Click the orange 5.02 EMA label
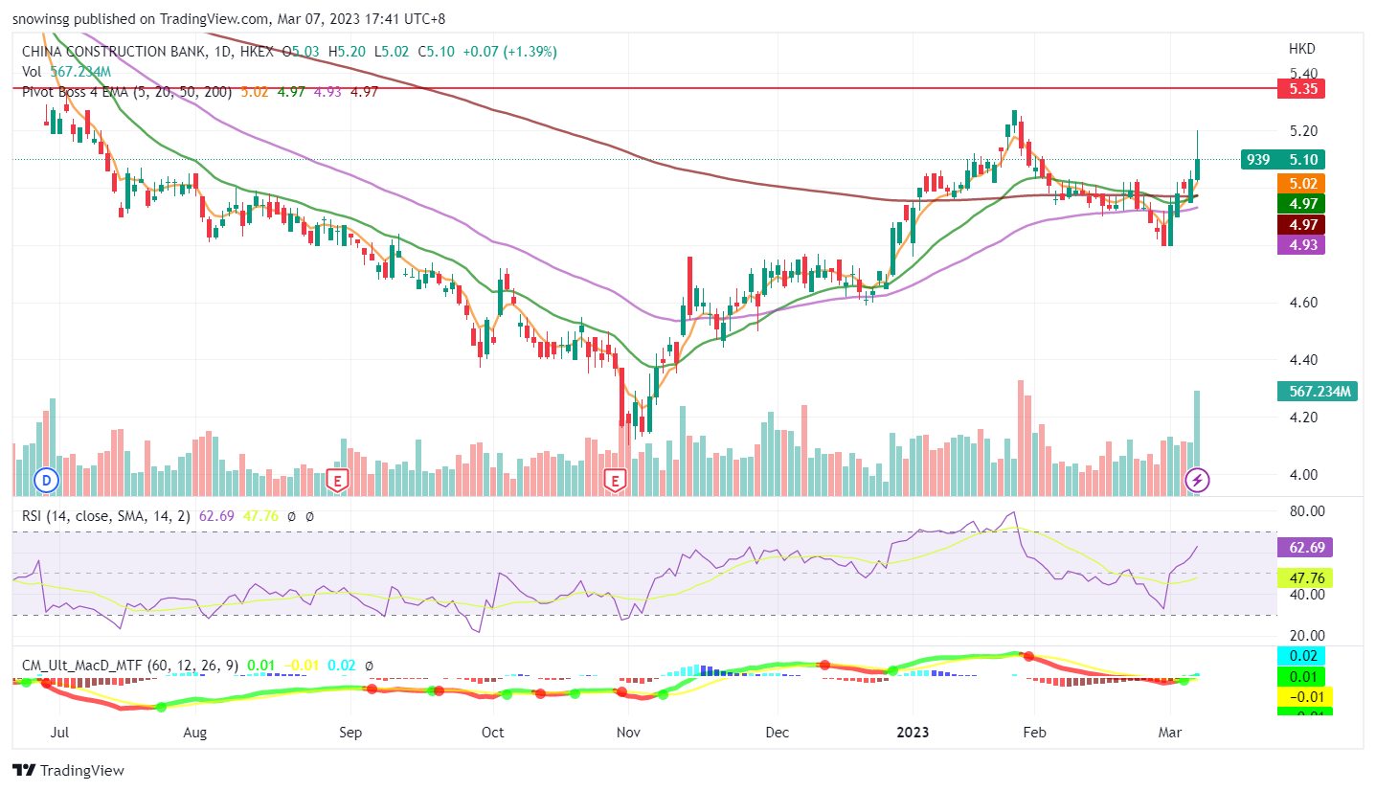Image resolution: width=1376 pixels, height=791 pixels. (x=1301, y=183)
